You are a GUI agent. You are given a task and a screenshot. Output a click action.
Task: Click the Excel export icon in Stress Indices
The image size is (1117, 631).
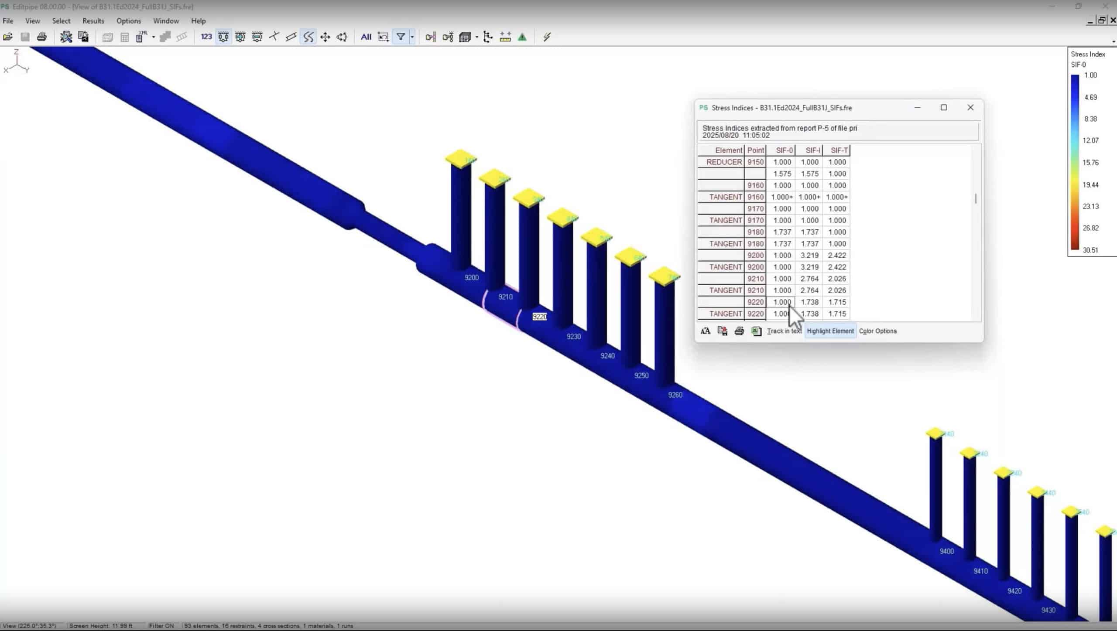coord(756,331)
